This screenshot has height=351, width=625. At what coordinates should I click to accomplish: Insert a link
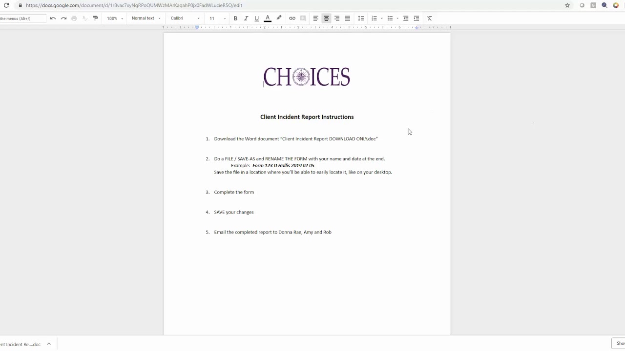click(292, 18)
